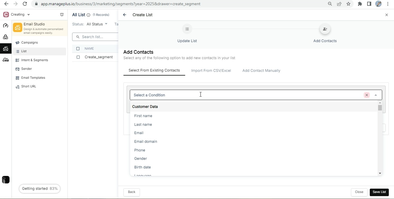Open the browser three-dot menu
The width and height of the screenshot is (394, 199).
coord(388,4)
